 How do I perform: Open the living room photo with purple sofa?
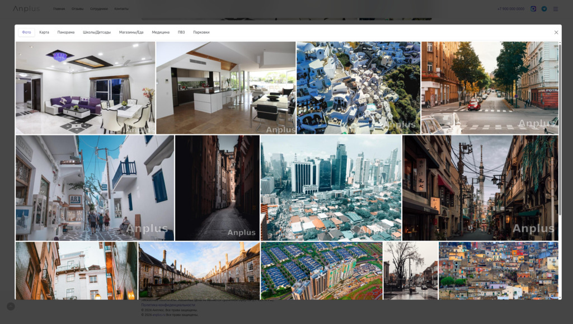pyautogui.click(x=85, y=88)
